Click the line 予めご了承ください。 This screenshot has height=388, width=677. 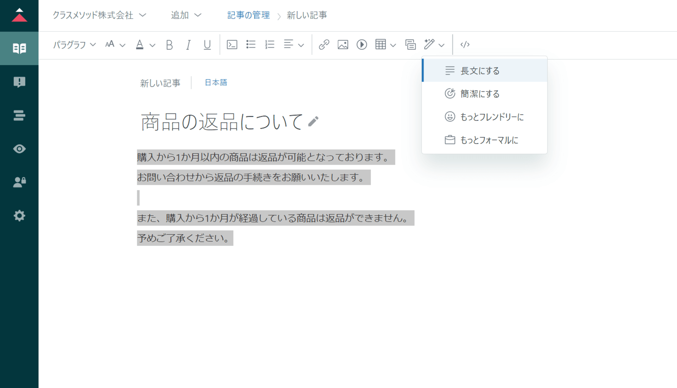pos(185,238)
